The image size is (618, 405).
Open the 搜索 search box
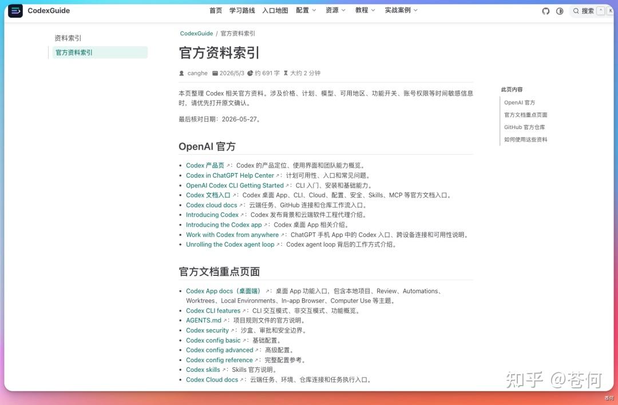click(x=592, y=11)
